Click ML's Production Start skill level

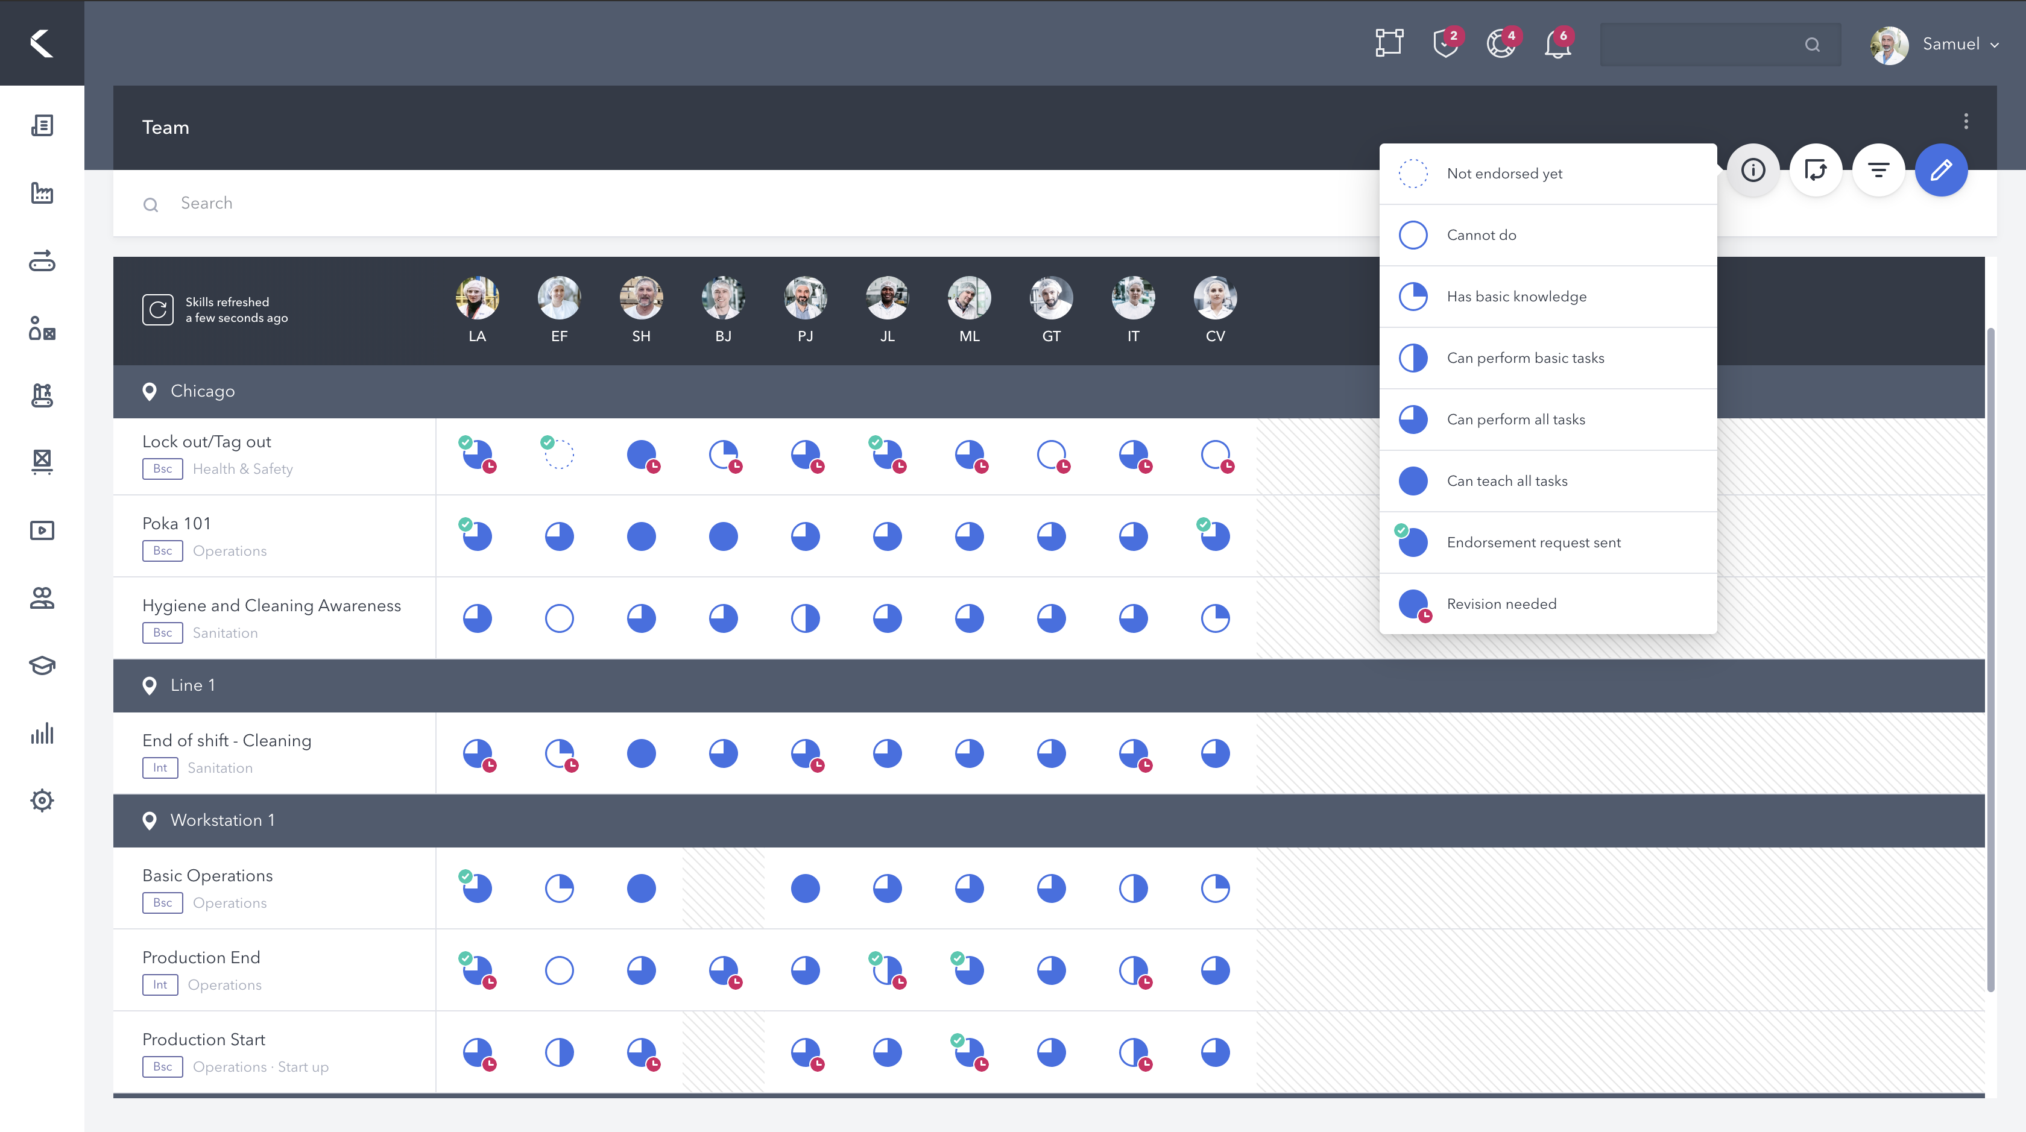coord(969,1052)
